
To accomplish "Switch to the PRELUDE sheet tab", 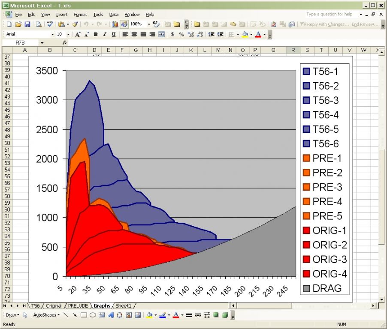I will (78, 306).
